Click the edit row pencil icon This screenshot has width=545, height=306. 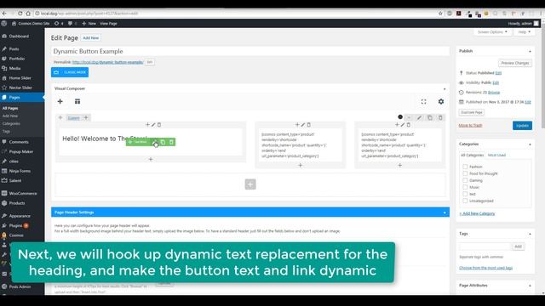point(419,117)
